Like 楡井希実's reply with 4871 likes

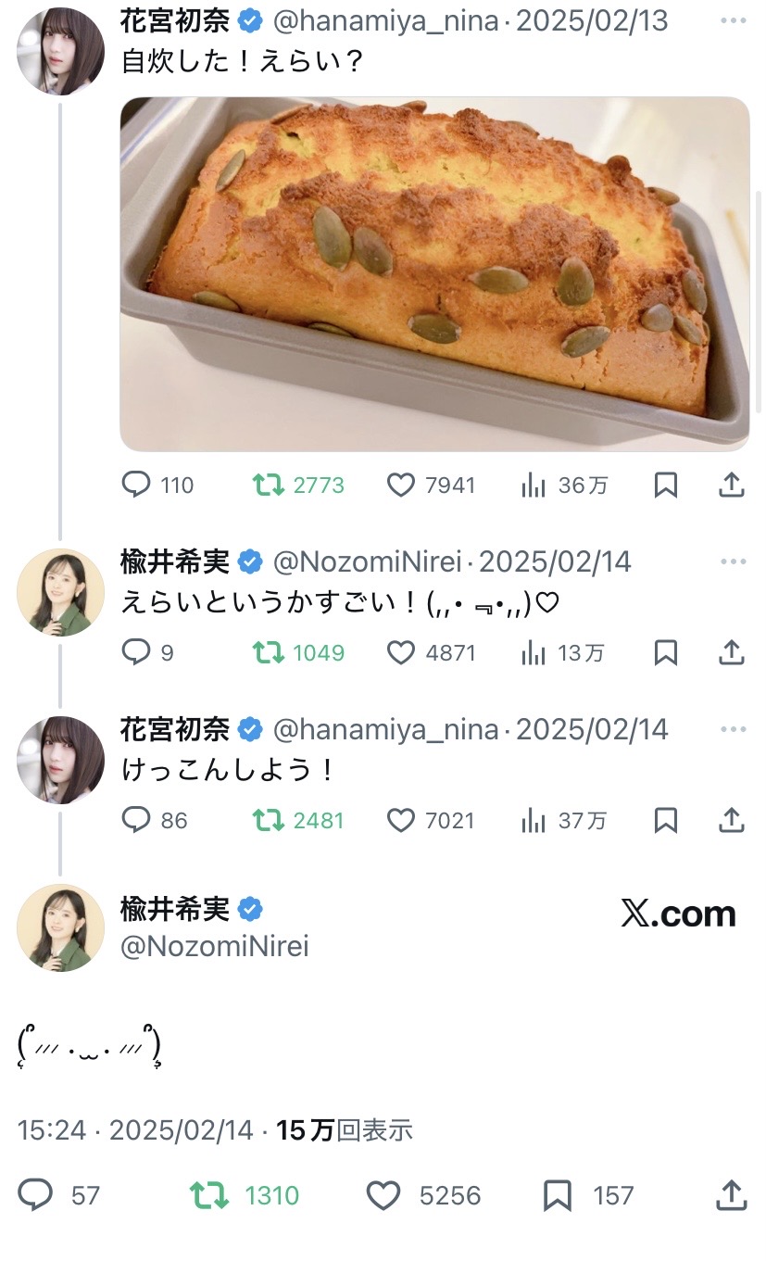(400, 653)
